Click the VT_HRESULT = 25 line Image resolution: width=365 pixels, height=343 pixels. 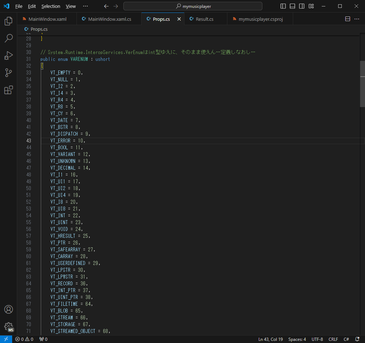point(70,236)
